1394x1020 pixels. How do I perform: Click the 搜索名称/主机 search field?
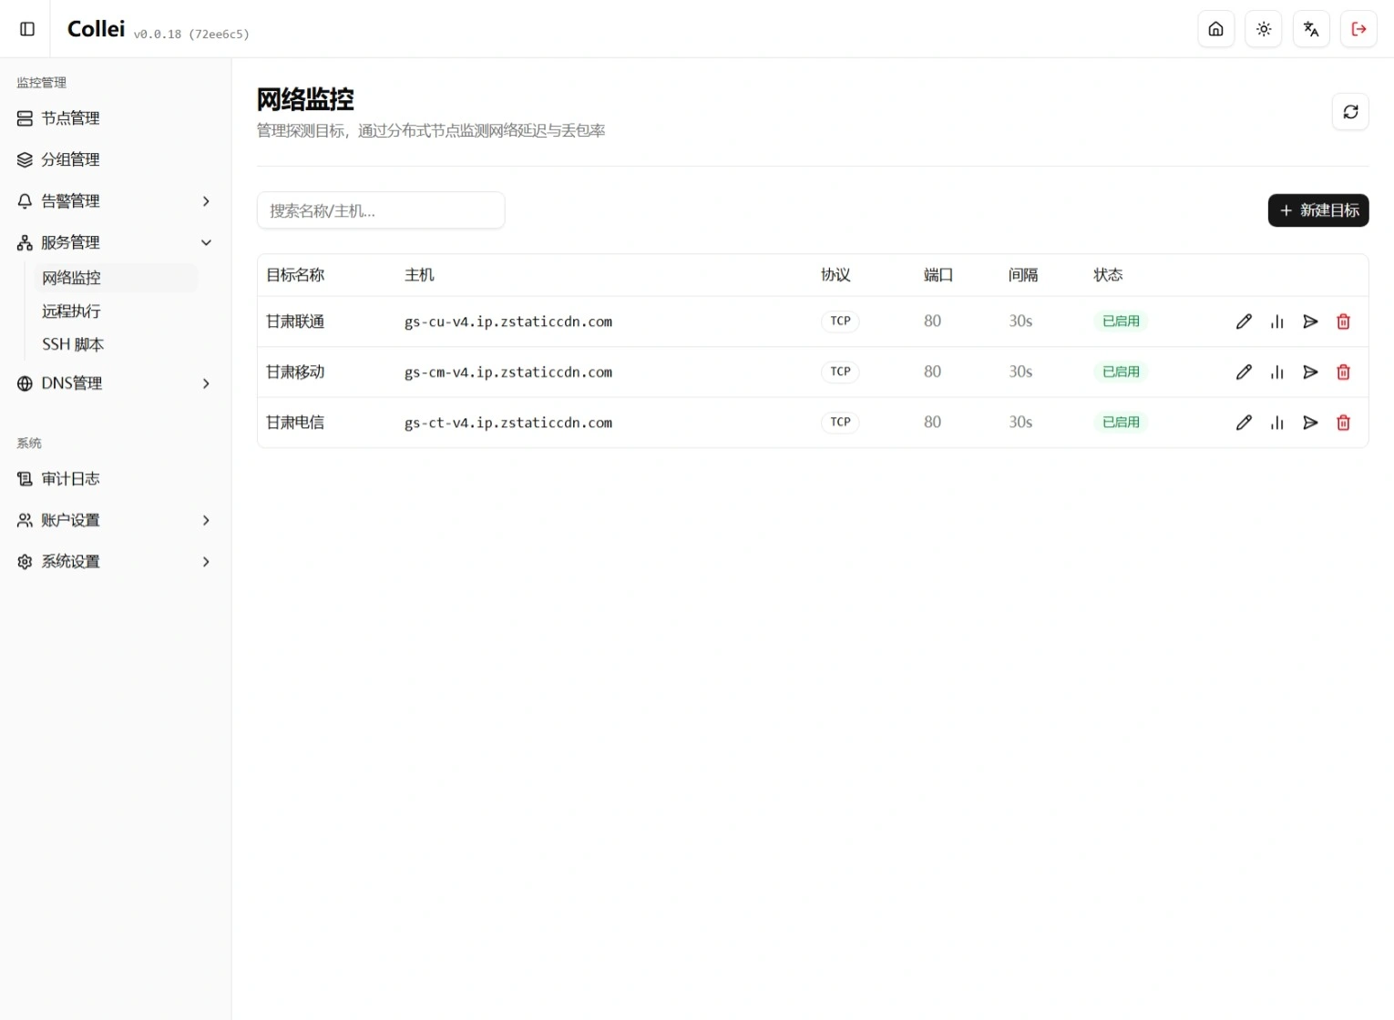[x=381, y=210]
